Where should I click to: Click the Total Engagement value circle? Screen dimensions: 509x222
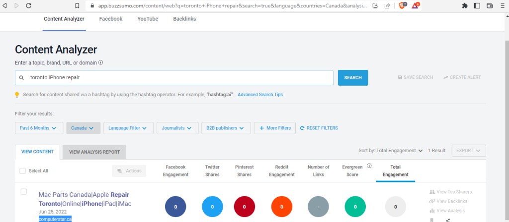click(x=395, y=207)
